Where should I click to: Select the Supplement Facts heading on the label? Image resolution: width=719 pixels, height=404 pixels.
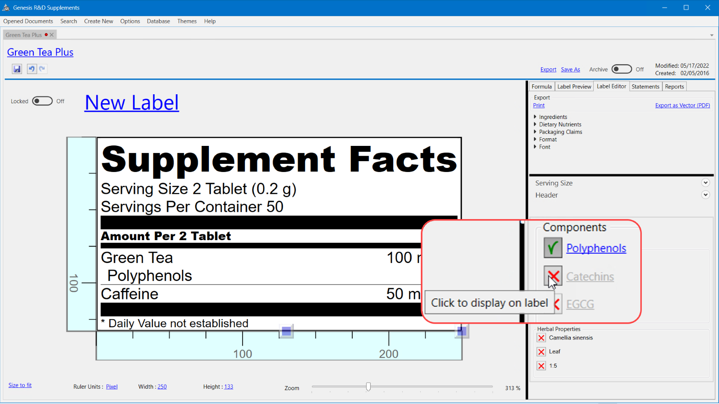[x=279, y=159]
